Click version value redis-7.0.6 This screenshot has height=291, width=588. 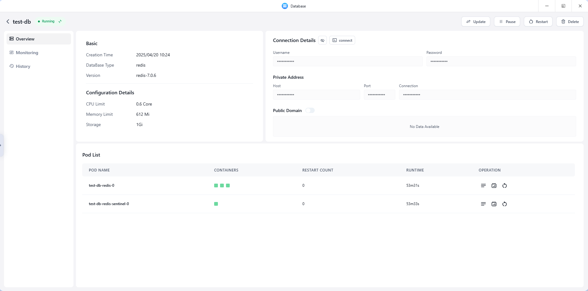click(146, 75)
